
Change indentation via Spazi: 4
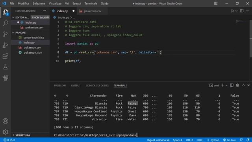coord(178,140)
